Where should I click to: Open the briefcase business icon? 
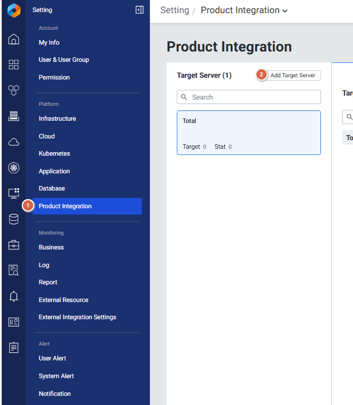[14, 245]
